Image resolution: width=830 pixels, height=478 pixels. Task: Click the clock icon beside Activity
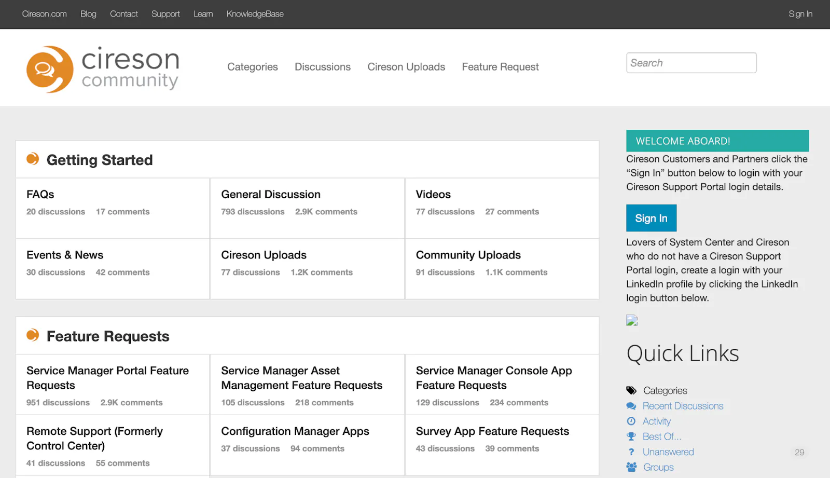tap(631, 421)
